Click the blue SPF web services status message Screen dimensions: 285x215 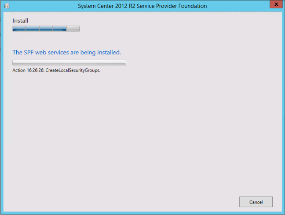pos(66,52)
